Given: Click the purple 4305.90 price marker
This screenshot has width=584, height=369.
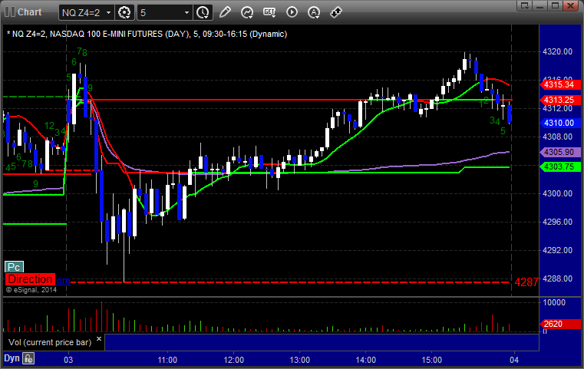Looking at the screenshot, I should click(559, 152).
